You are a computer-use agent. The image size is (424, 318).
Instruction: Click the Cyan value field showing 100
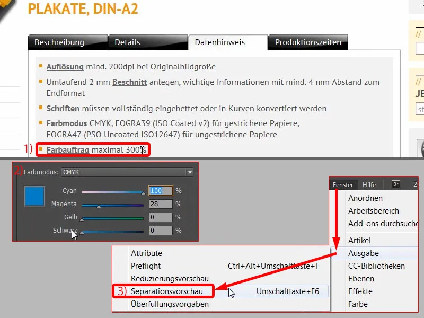[161, 191]
